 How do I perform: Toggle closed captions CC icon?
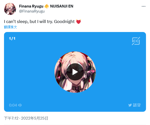pyautogui.click(x=136, y=41)
